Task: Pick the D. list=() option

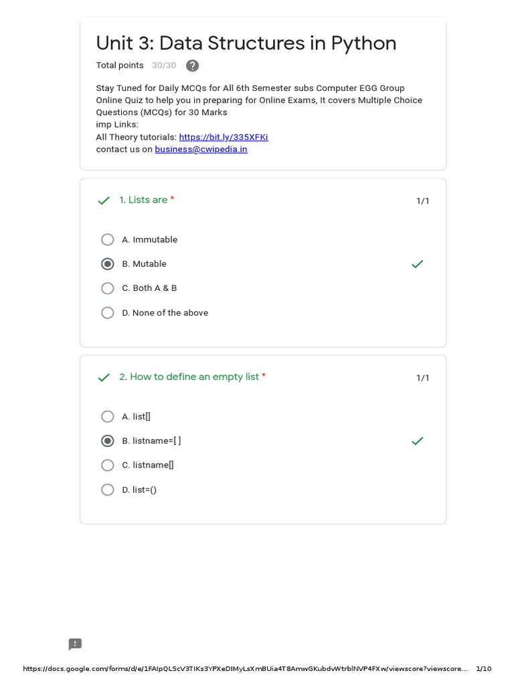Action: [107, 490]
